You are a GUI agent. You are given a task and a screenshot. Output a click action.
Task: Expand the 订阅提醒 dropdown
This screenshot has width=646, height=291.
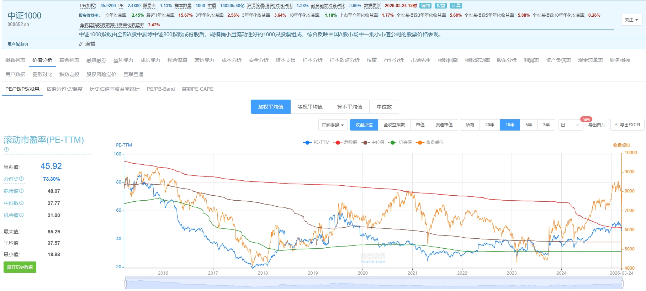tap(333, 125)
